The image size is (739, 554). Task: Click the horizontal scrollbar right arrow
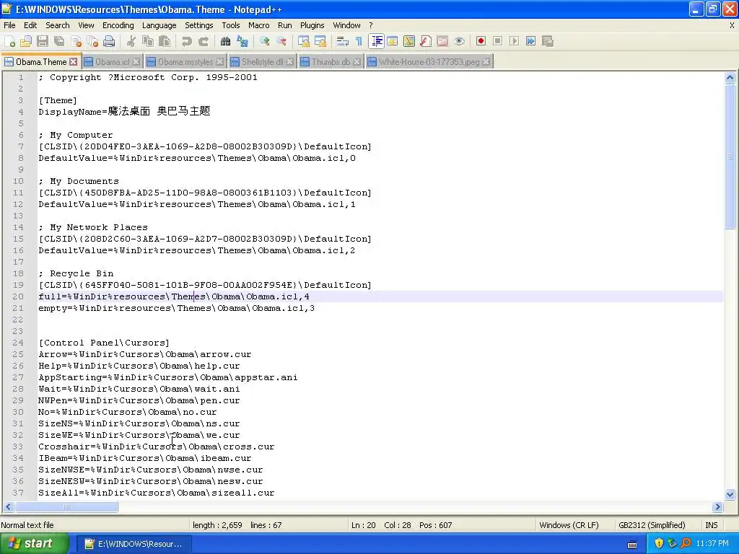point(718,507)
